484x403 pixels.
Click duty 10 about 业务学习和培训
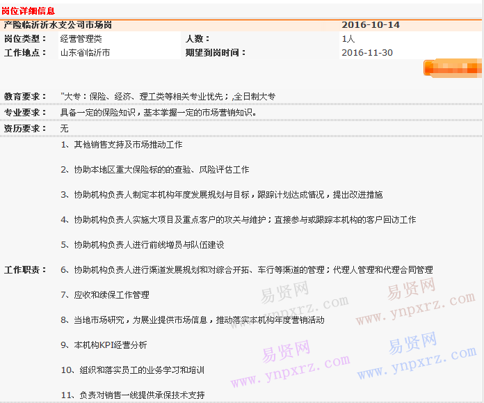[x=133, y=370]
